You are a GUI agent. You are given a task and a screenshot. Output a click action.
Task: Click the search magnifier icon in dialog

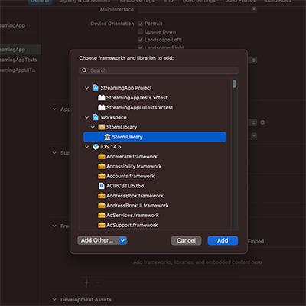[x=84, y=70]
